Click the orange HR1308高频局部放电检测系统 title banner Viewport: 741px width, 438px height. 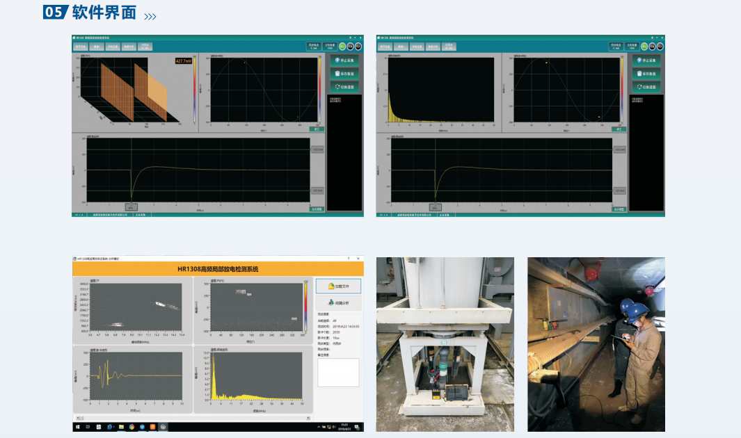click(218, 269)
